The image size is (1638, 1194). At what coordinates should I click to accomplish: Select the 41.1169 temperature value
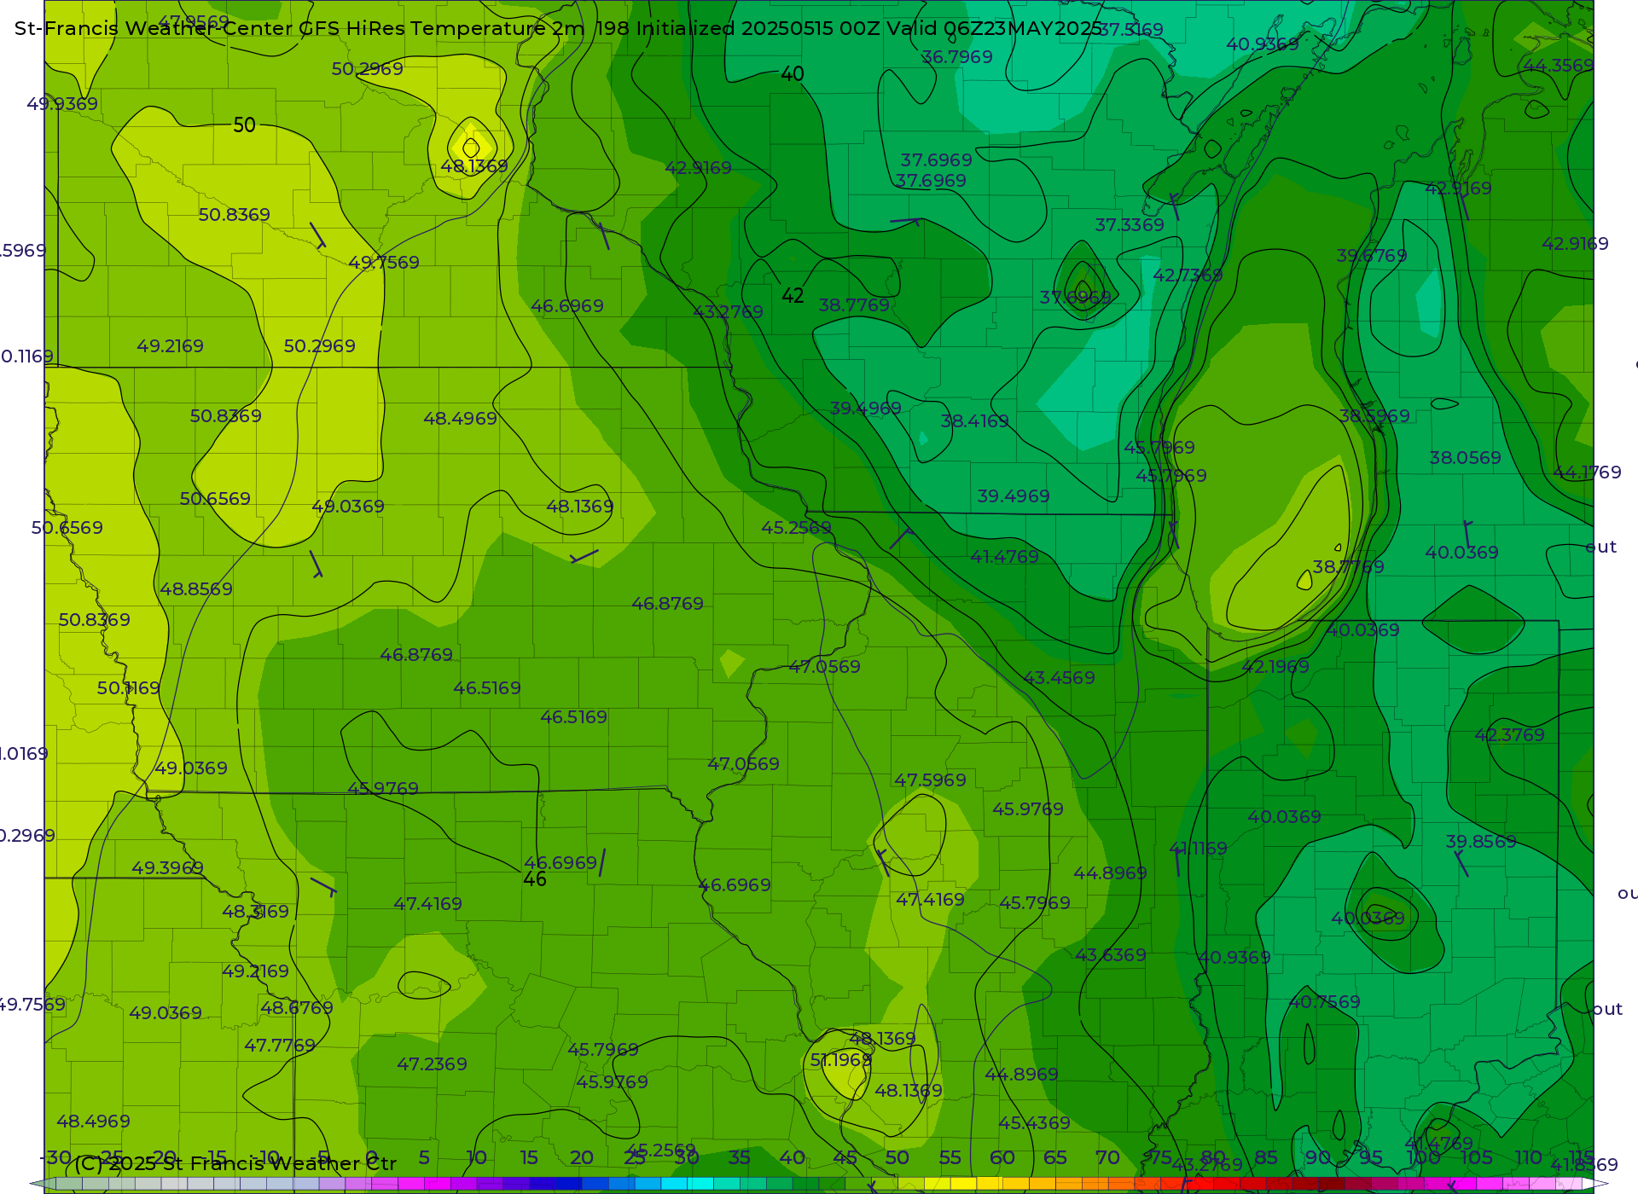tap(1198, 849)
